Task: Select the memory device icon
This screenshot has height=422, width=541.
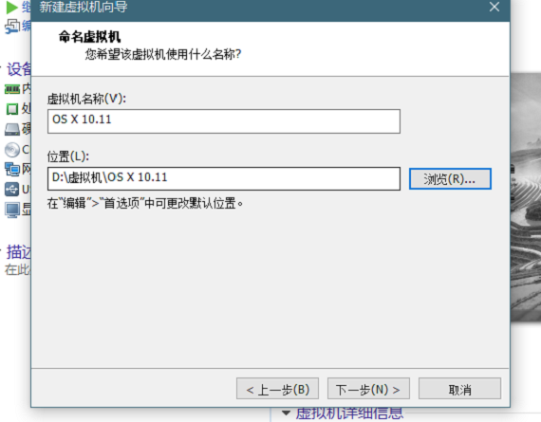Action: coord(12,90)
